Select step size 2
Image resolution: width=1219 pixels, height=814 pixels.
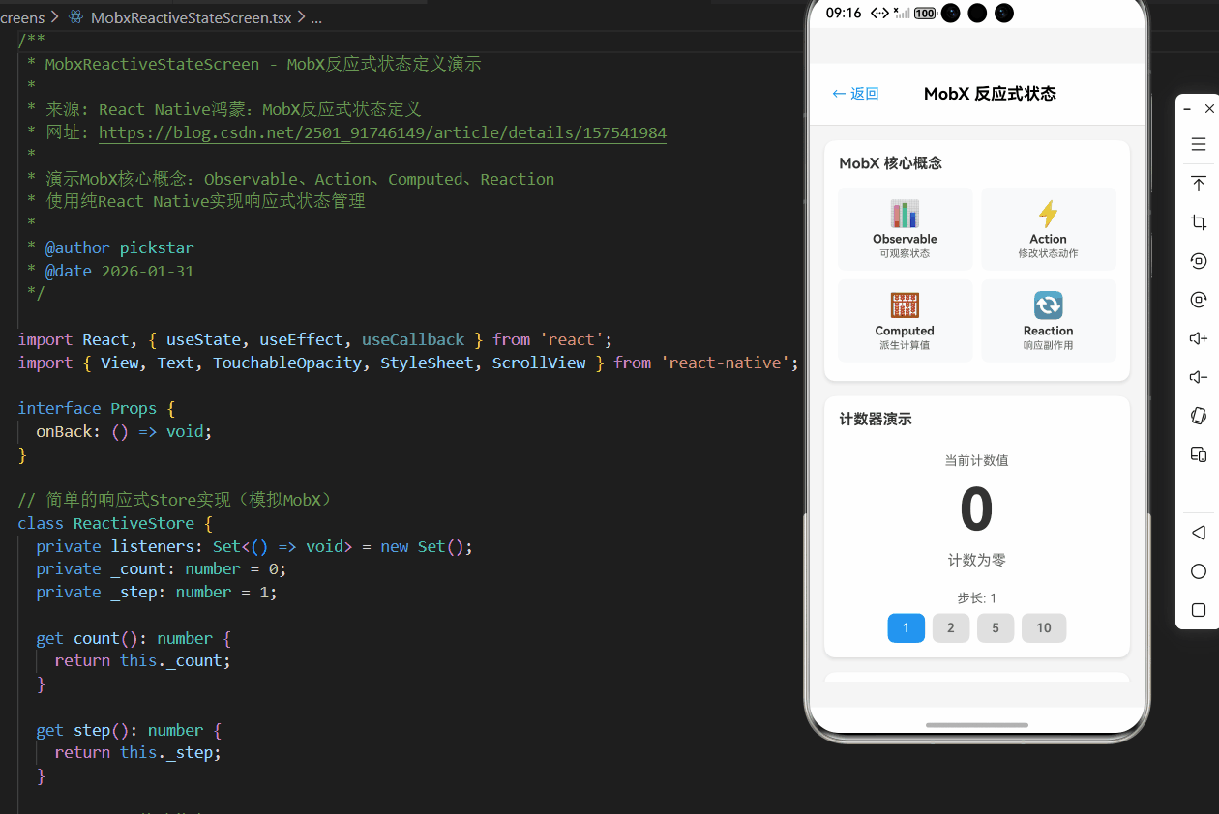coord(951,627)
